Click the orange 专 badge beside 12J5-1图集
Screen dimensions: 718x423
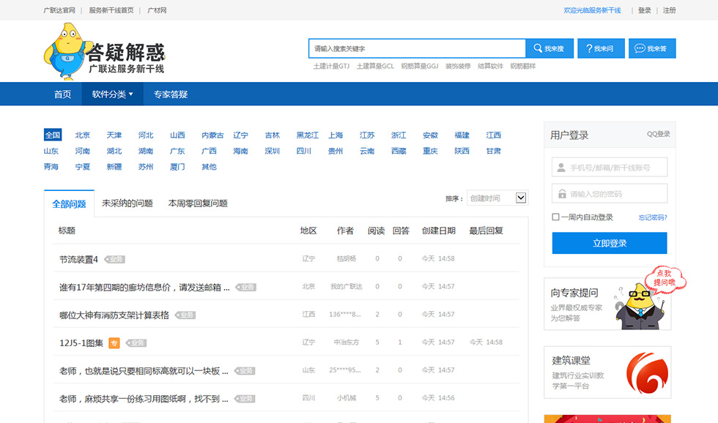[114, 342]
